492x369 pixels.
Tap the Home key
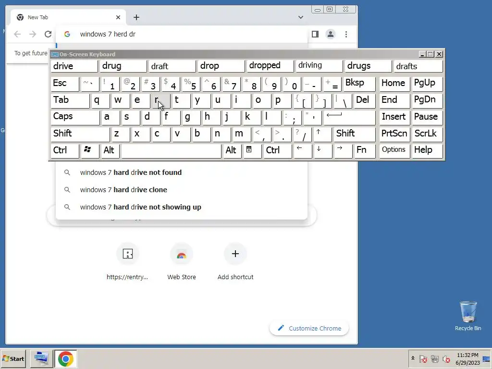pyautogui.click(x=394, y=84)
